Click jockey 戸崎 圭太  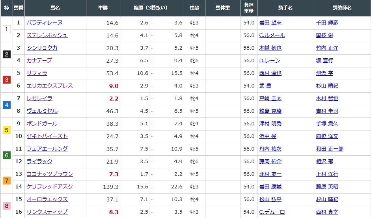270,99
